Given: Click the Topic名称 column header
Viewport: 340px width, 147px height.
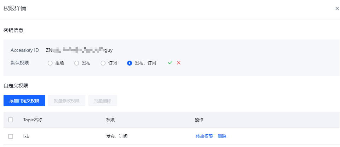Looking at the screenshot, I should tap(33, 120).
